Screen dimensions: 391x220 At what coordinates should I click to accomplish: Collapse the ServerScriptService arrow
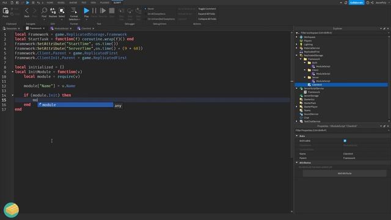pyautogui.click(x=297, y=88)
